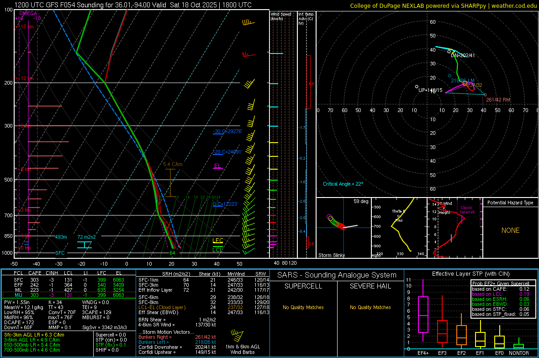Select the based on CAPE: 0.12 line
This screenshot has width=539, height=358.
pos(501,289)
